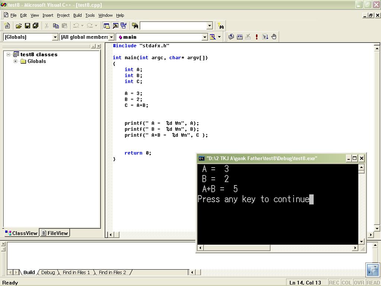The height and width of the screenshot is (286, 381).
Task: Open the (Globals) class dropdown
Action: 55,37
